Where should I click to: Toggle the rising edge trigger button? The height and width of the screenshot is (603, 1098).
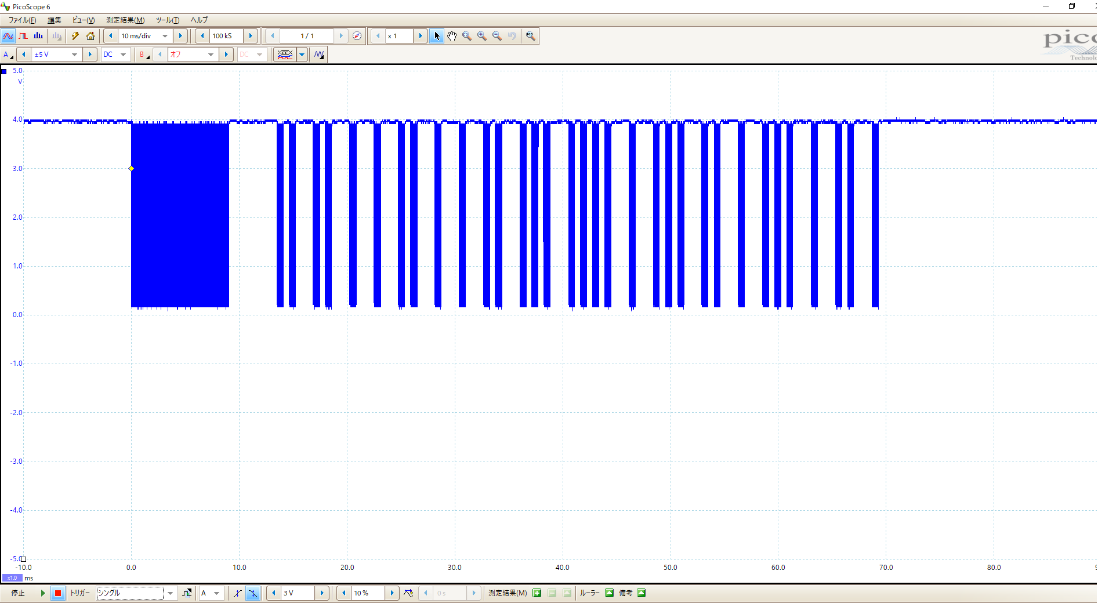tap(238, 593)
